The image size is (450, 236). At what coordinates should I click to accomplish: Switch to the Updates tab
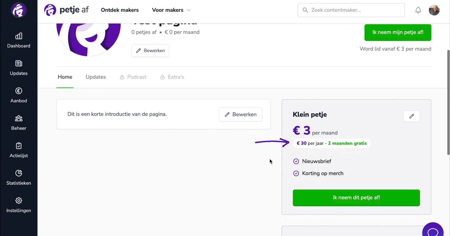96,77
